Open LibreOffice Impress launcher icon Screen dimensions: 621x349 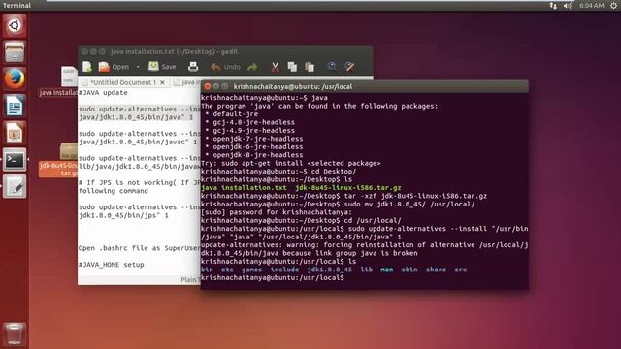pos(15,133)
